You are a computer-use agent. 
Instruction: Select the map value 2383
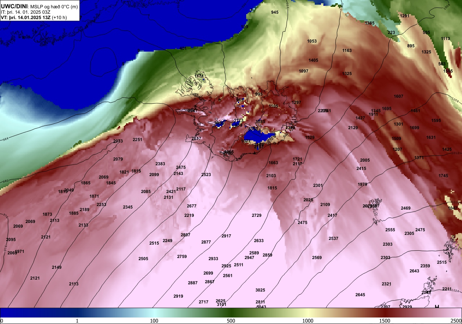(x=160, y=164)
